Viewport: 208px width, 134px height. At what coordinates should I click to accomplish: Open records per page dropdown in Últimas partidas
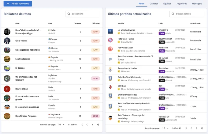pos(165,128)
